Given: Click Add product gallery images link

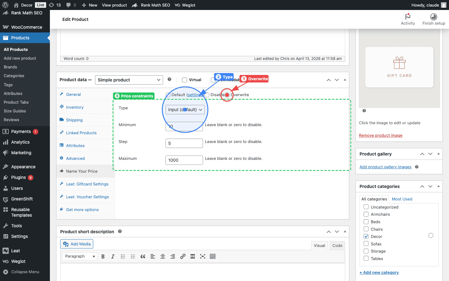Looking at the screenshot, I should [385, 167].
